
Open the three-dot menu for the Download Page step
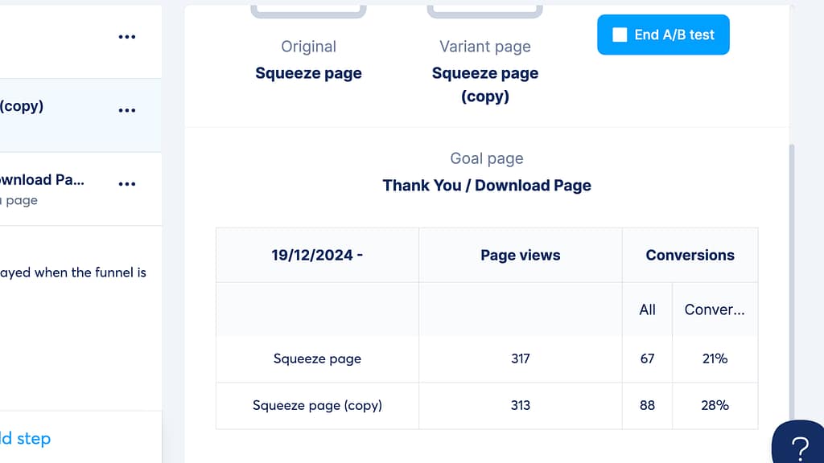pyautogui.click(x=126, y=184)
